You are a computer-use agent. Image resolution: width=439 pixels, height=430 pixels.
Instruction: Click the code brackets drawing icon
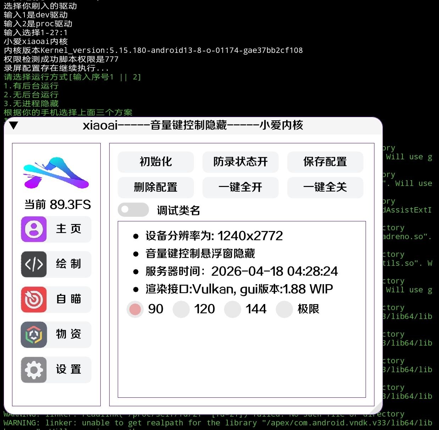click(x=34, y=264)
